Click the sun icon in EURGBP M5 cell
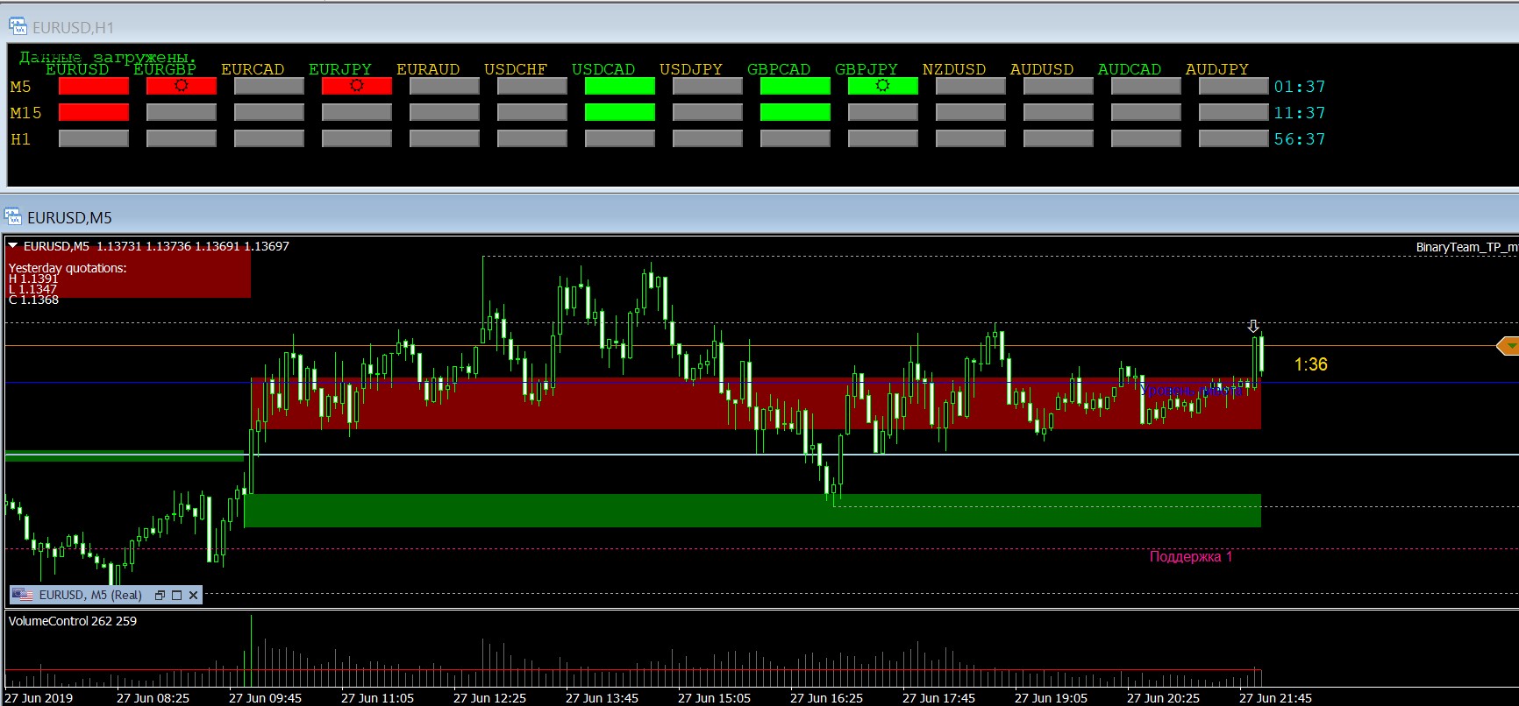This screenshot has height=706, width=1519. [x=182, y=86]
